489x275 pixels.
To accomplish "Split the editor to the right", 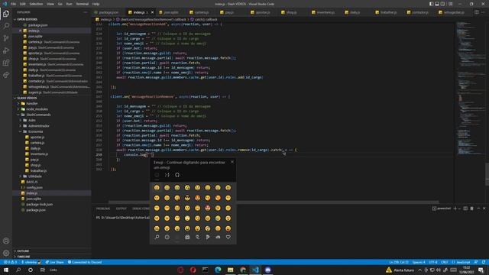I will click(x=477, y=12).
